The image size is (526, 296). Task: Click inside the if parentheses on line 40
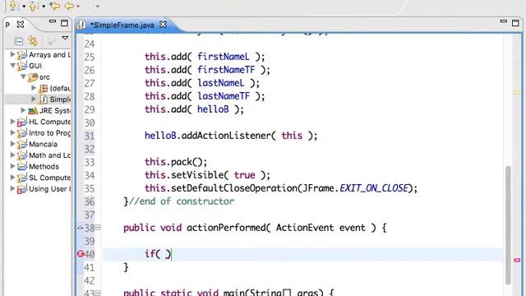[163, 254]
